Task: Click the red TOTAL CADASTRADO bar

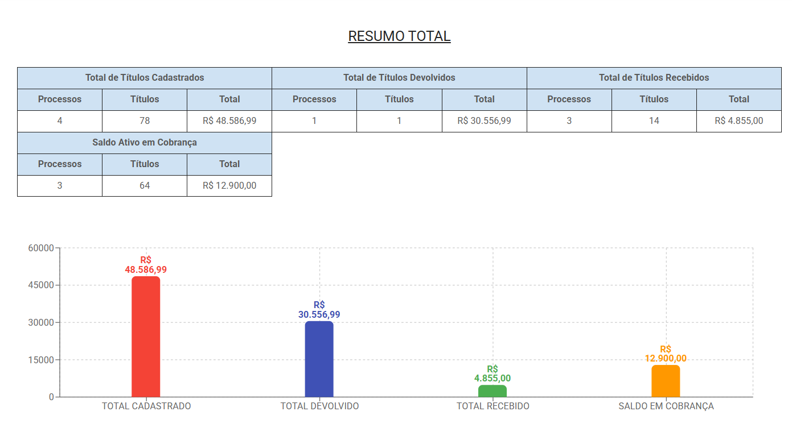Action: coord(146,337)
